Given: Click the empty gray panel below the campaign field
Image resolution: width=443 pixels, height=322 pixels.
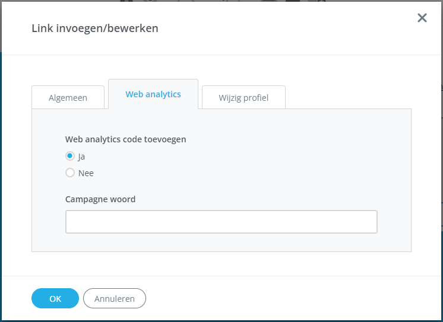Looking at the screenshot, I should (x=221, y=243).
